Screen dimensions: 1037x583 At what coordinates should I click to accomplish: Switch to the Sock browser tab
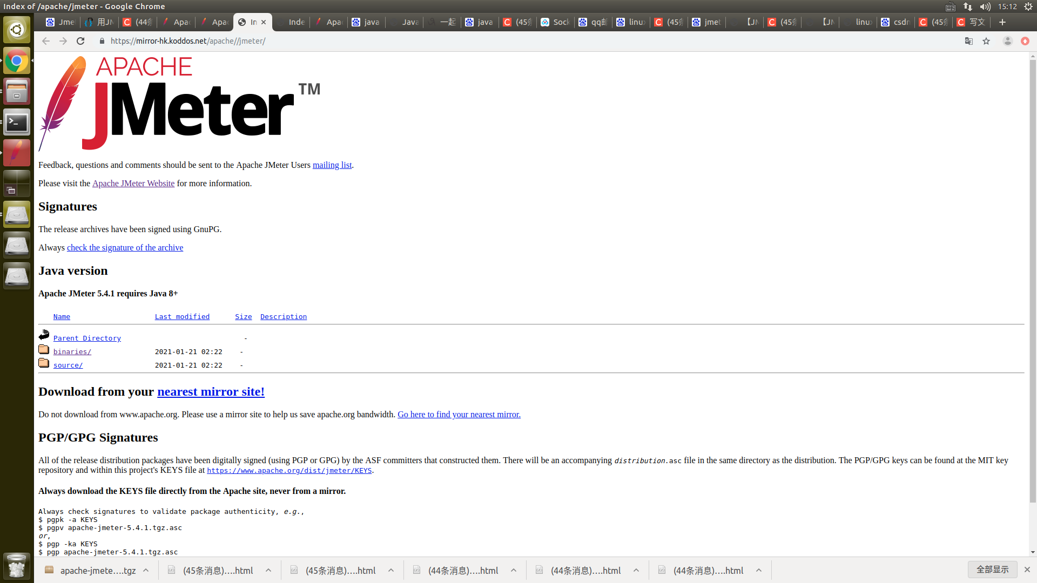click(555, 22)
